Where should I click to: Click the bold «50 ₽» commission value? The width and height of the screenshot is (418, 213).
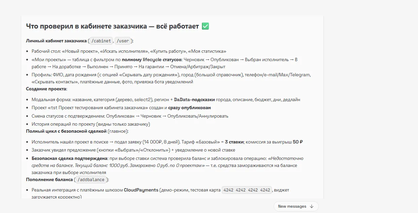click(x=298, y=142)
